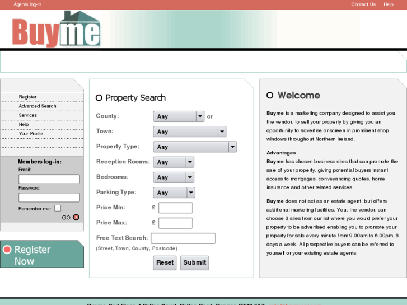Click the Price Min field
Image resolution: width=407 pixels, height=305 pixels.
click(175, 208)
